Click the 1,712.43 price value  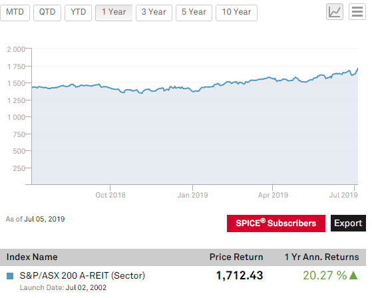pos(240,275)
